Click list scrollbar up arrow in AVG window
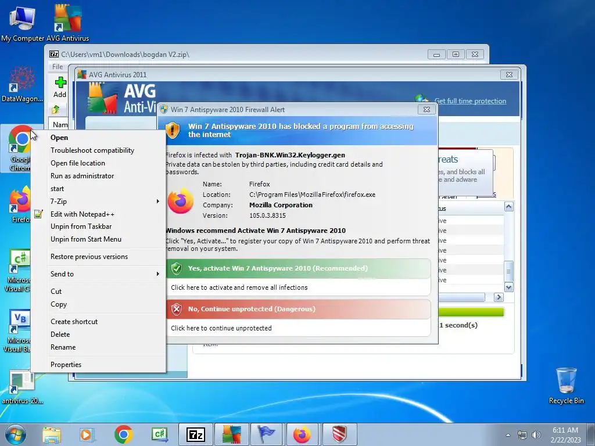595x446 pixels. pyautogui.click(x=508, y=206)
